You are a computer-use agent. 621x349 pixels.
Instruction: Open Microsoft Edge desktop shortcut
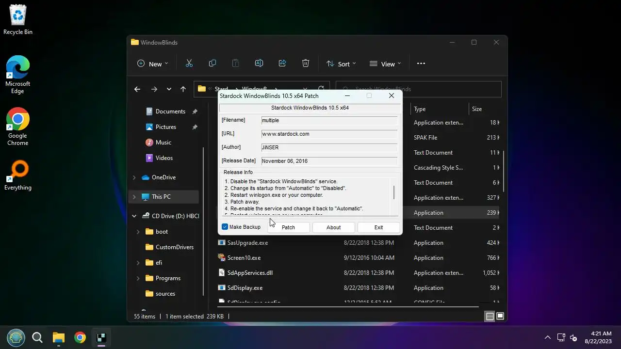(18, 75)
